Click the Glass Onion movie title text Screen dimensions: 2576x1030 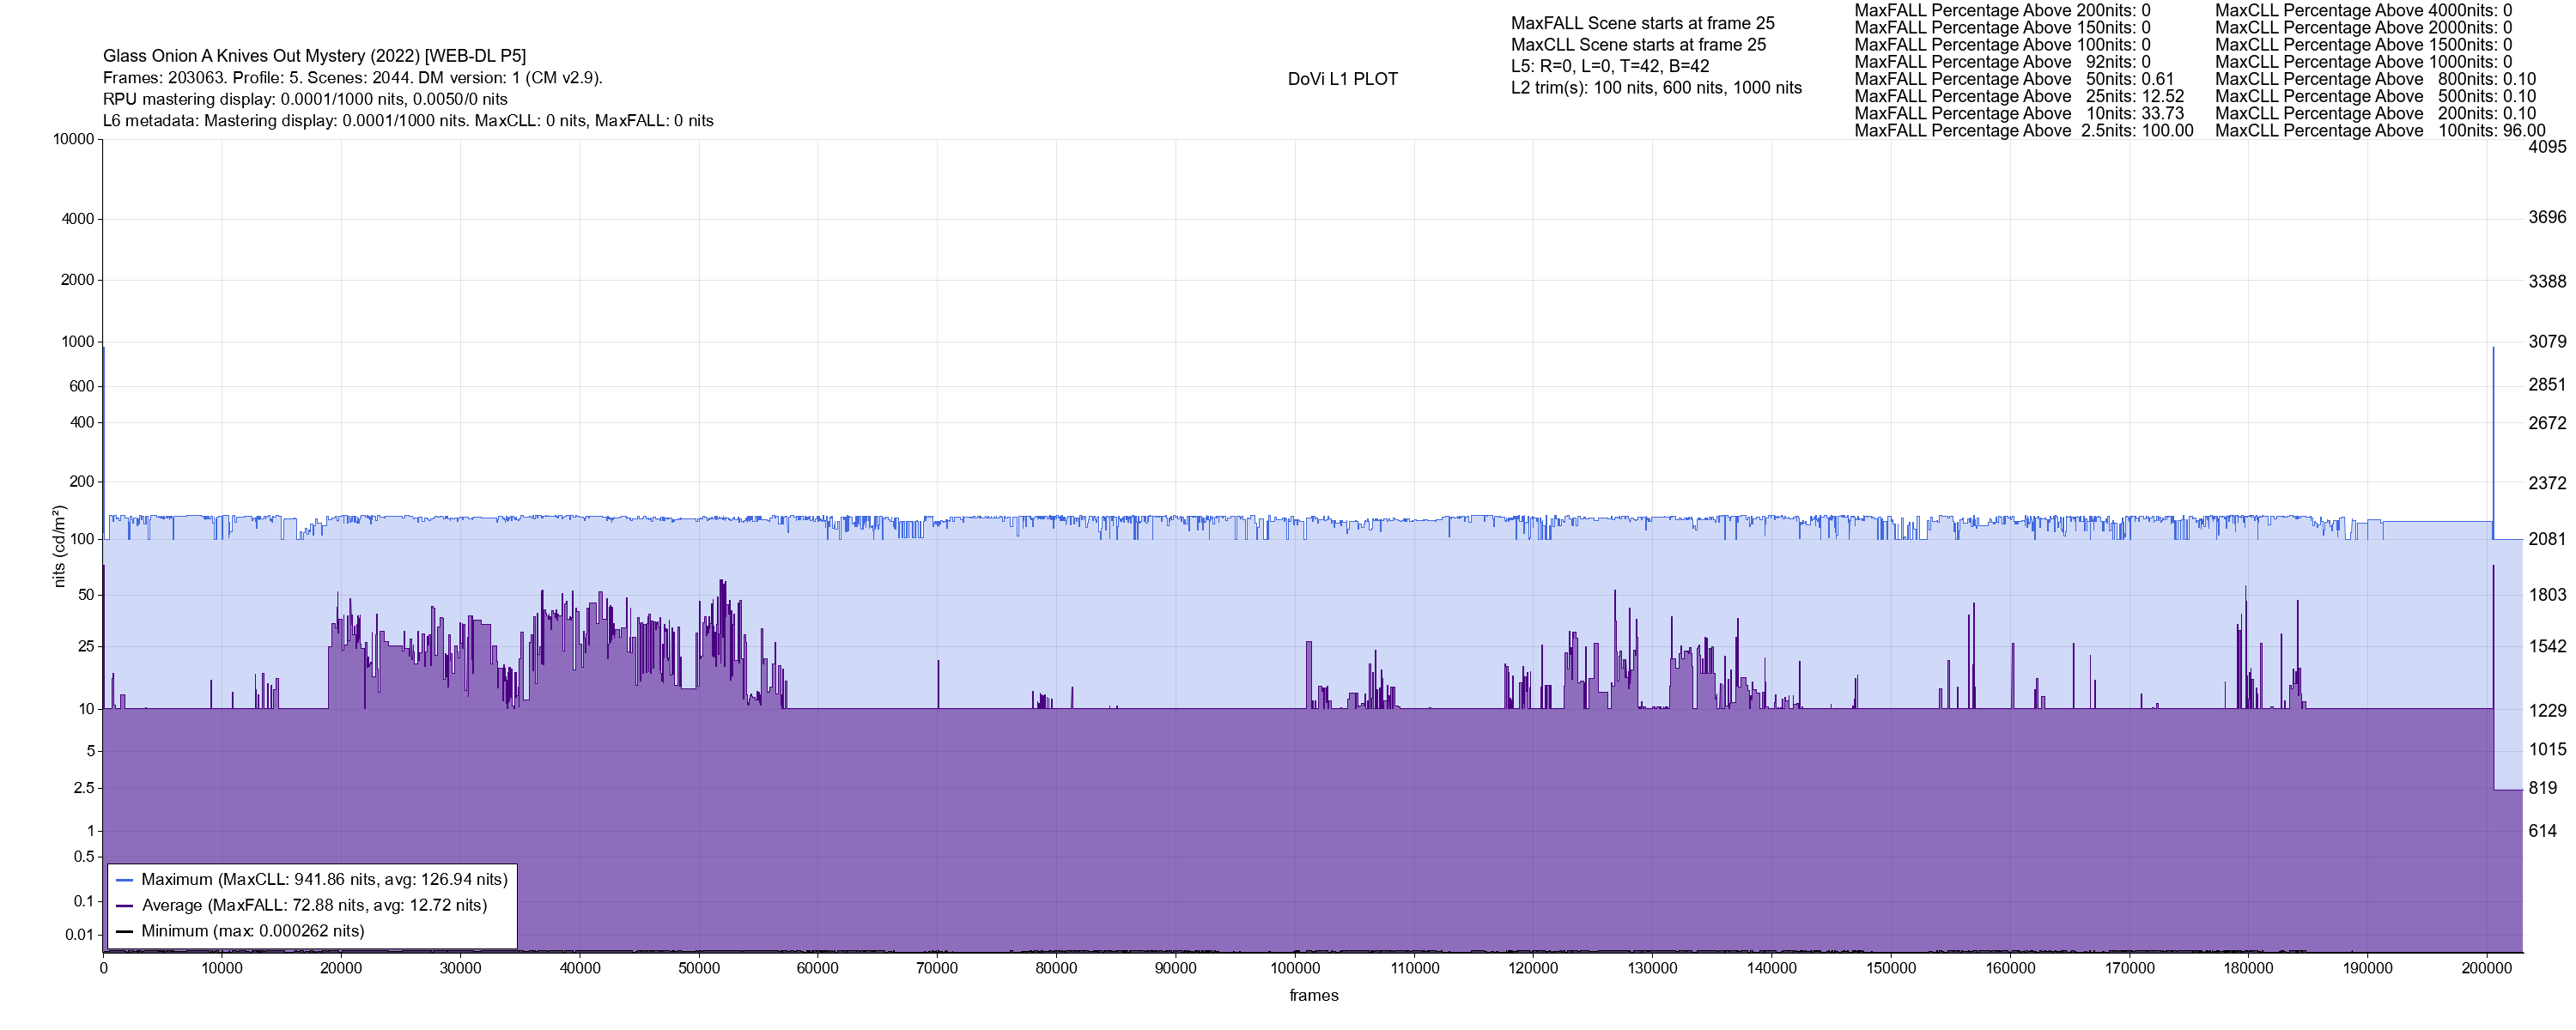point(314,56)
